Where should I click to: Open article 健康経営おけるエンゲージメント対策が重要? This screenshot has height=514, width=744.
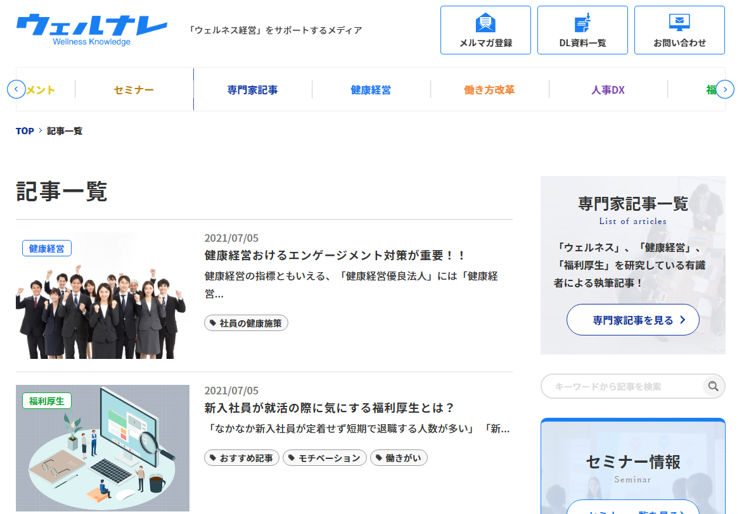[335, 256]
